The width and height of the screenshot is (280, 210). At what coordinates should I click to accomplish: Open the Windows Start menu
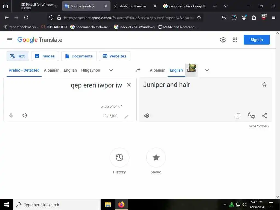[7, 205]
